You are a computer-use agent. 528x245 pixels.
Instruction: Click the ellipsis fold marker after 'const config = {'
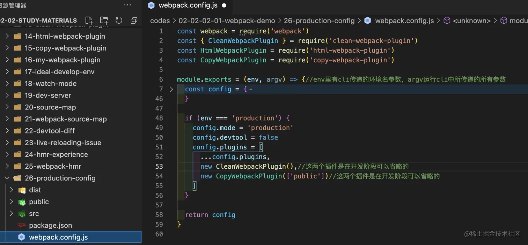pos(250,89)
